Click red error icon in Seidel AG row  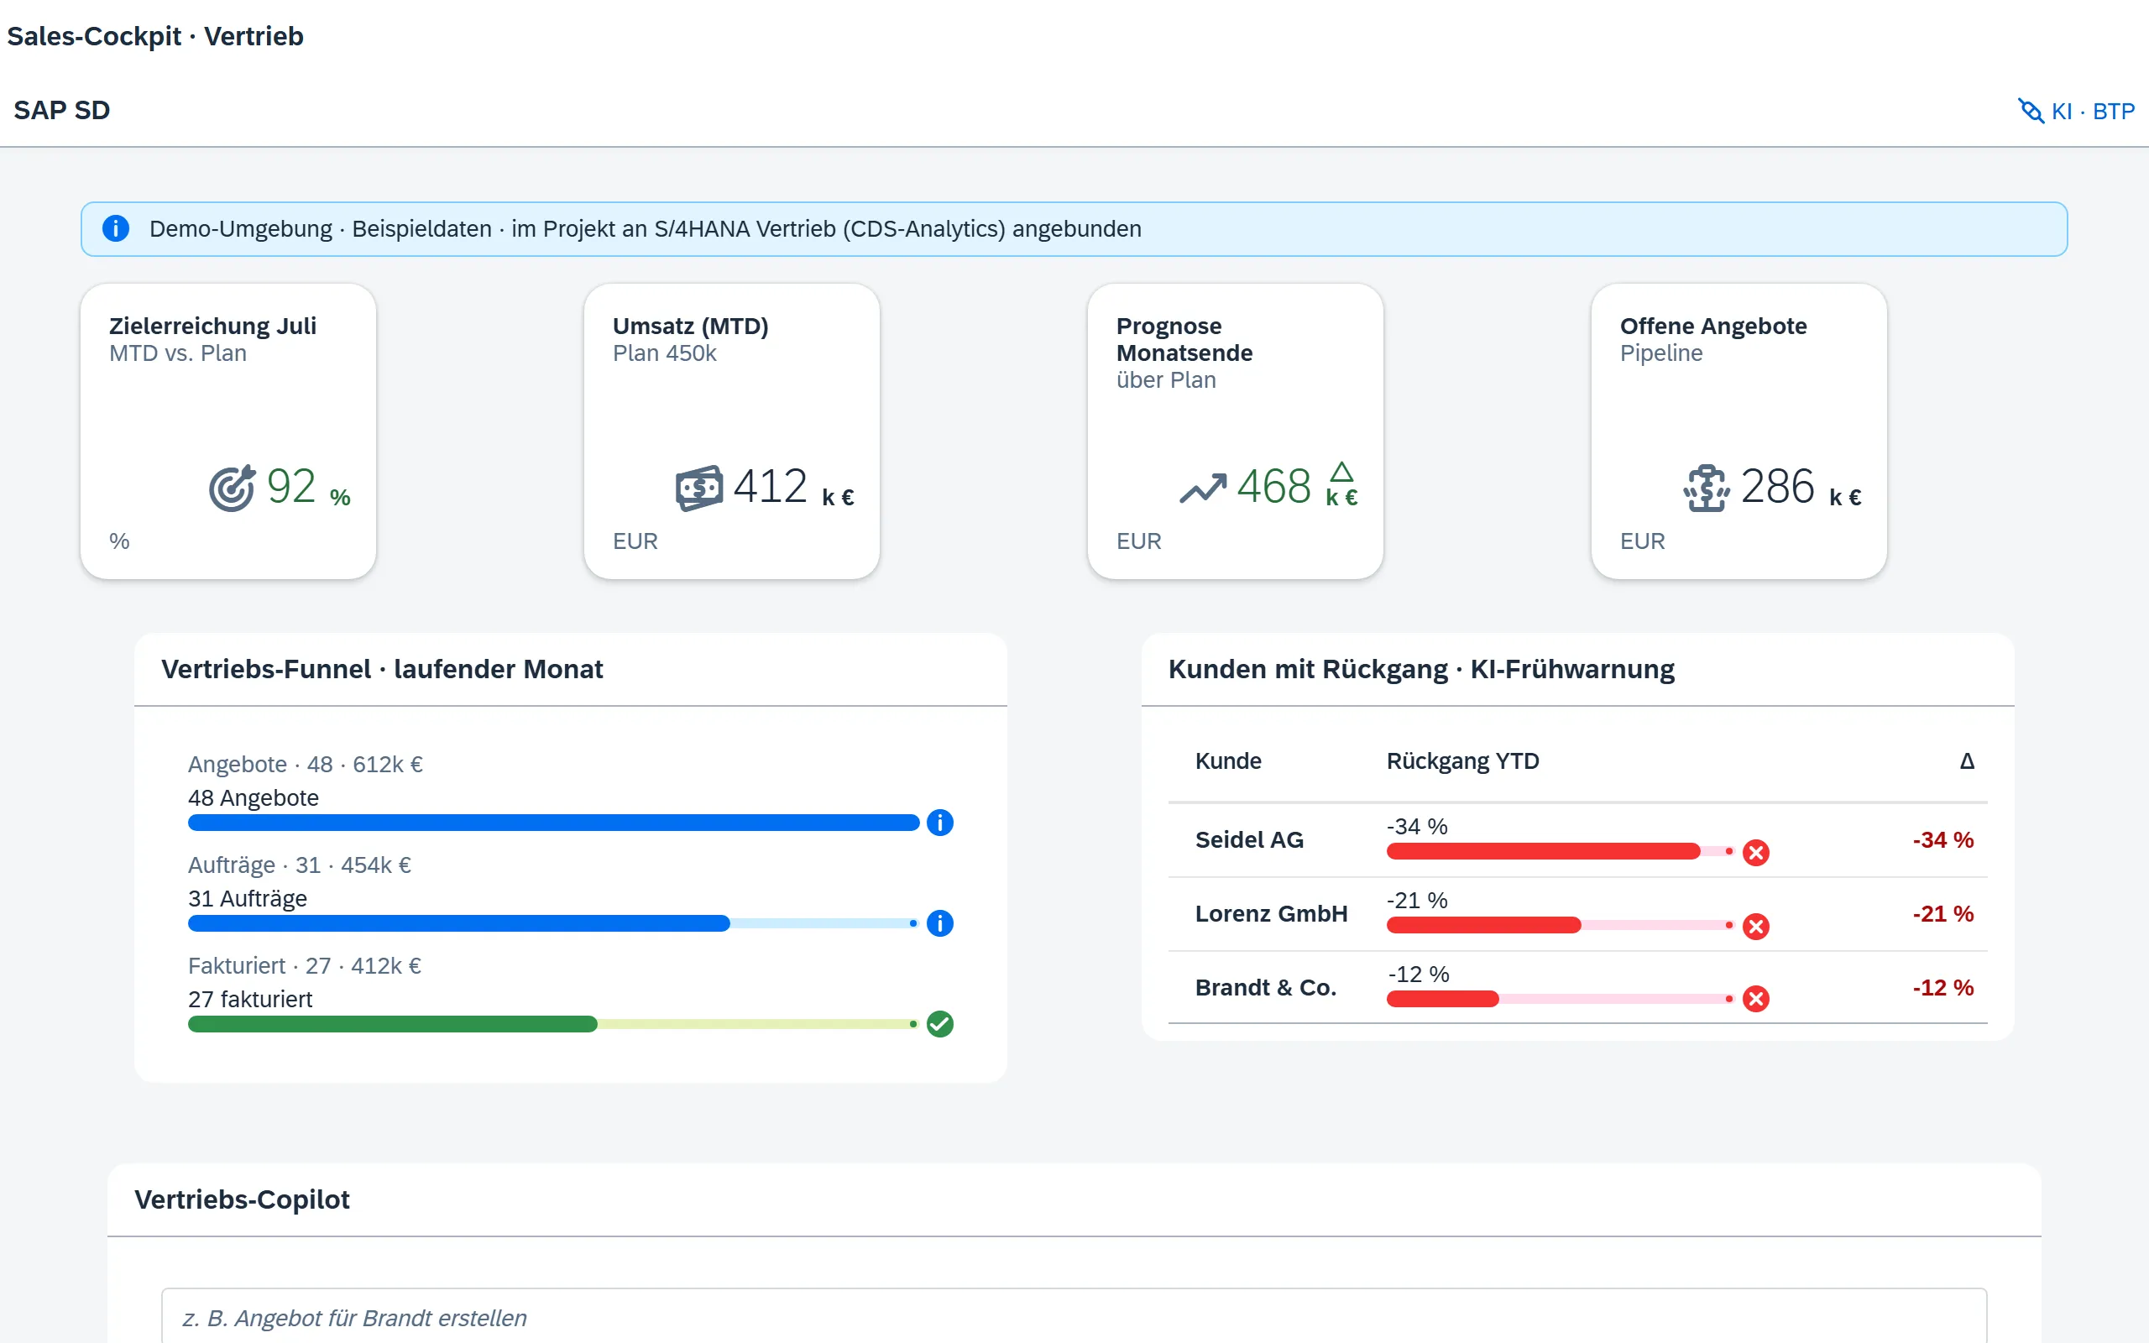point(1755,853)
